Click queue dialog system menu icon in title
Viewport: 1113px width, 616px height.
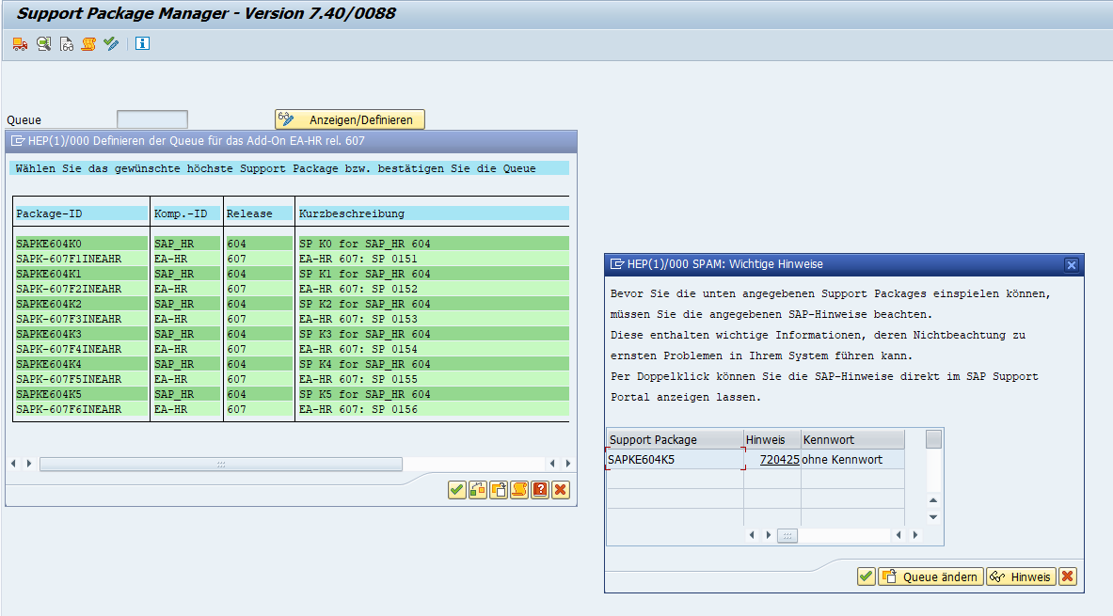click(18, 140)
